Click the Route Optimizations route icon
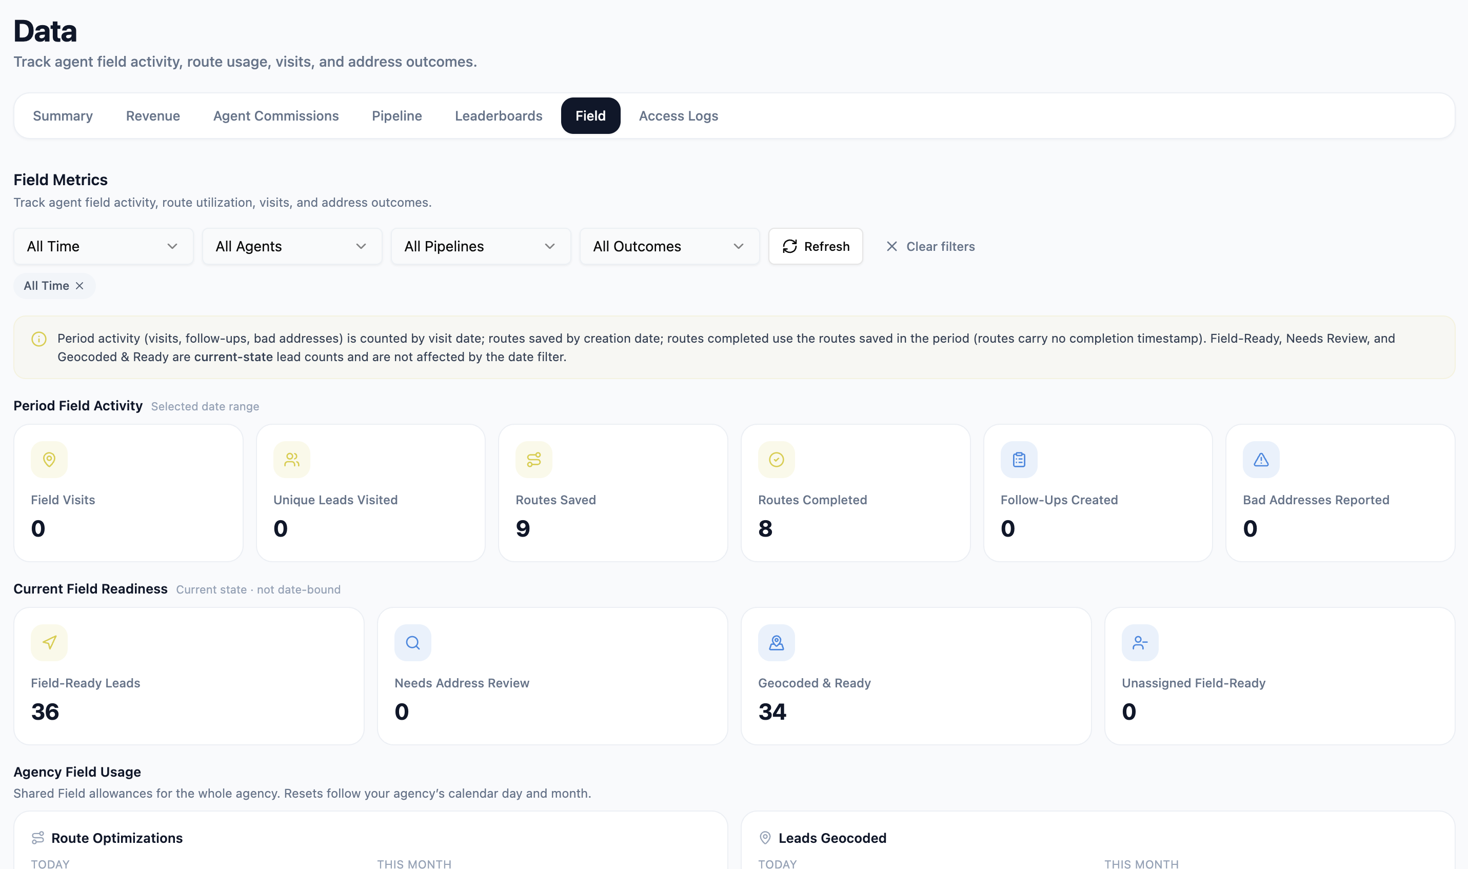This screenshot has height=869, width=1468. tap(38, 838)
